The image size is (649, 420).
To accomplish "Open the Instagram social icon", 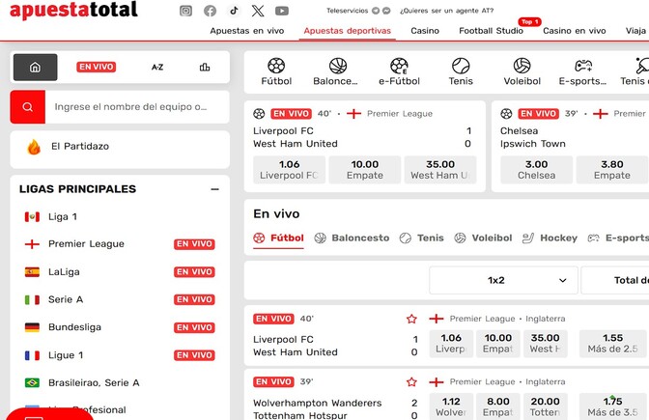I will [x=185, y=11].
